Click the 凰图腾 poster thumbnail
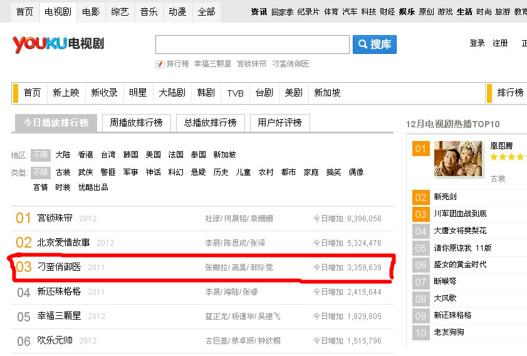527x356 pixels. [x=458, y=159]
